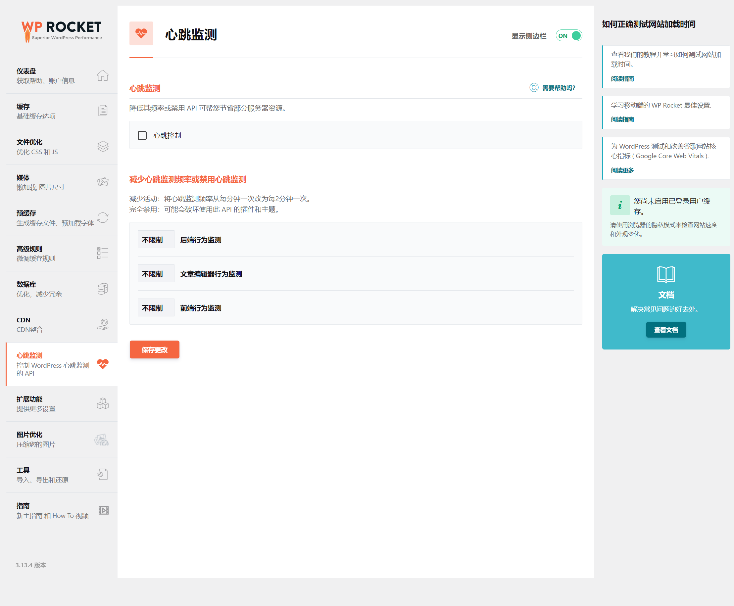The image size is (734, 606).
Task: Click the 阅读更多 link for Core Web Vitals
Action: coord(622,170)
